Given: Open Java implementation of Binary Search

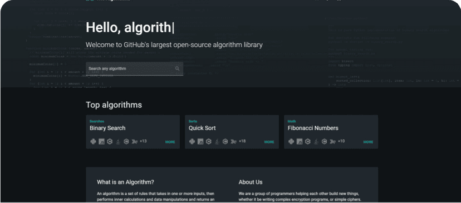Looking at the screenshot, I should 118,142.
